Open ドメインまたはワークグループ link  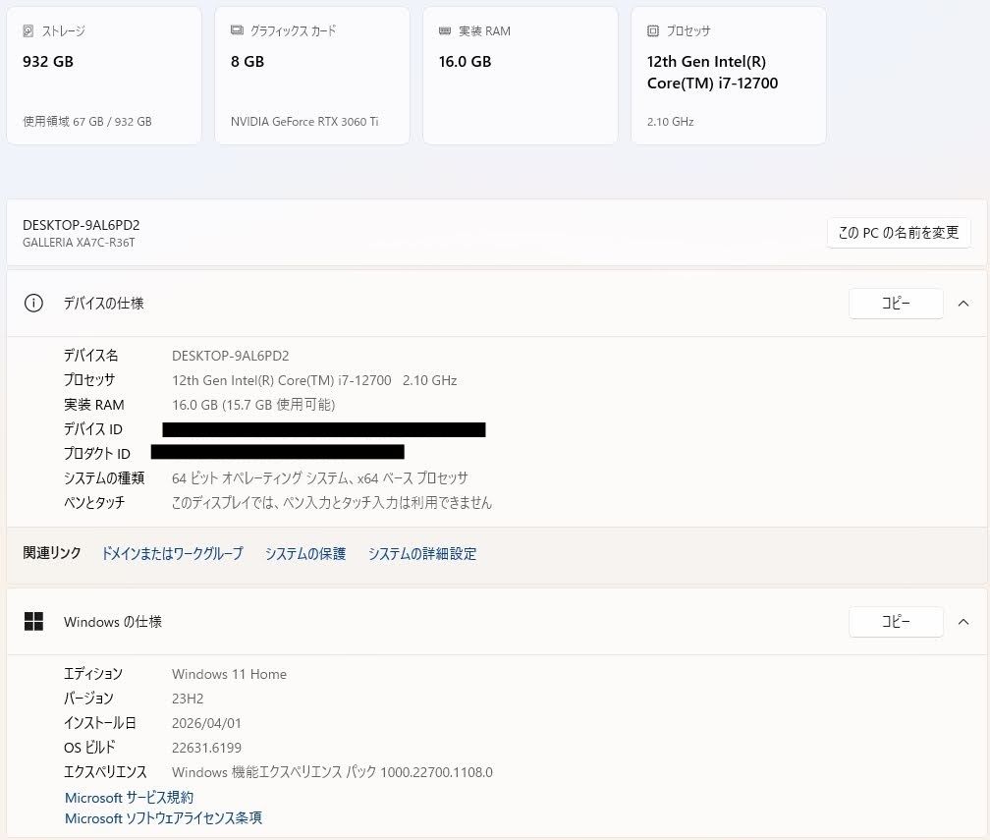coord(173,554)
